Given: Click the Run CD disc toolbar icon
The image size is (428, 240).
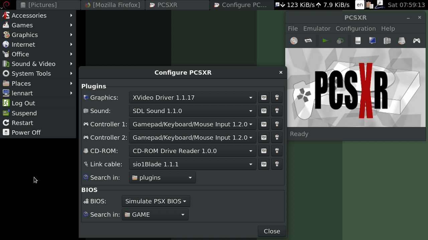Looking at the screenshot, I should pyautogui.click(x=294, y=41).
